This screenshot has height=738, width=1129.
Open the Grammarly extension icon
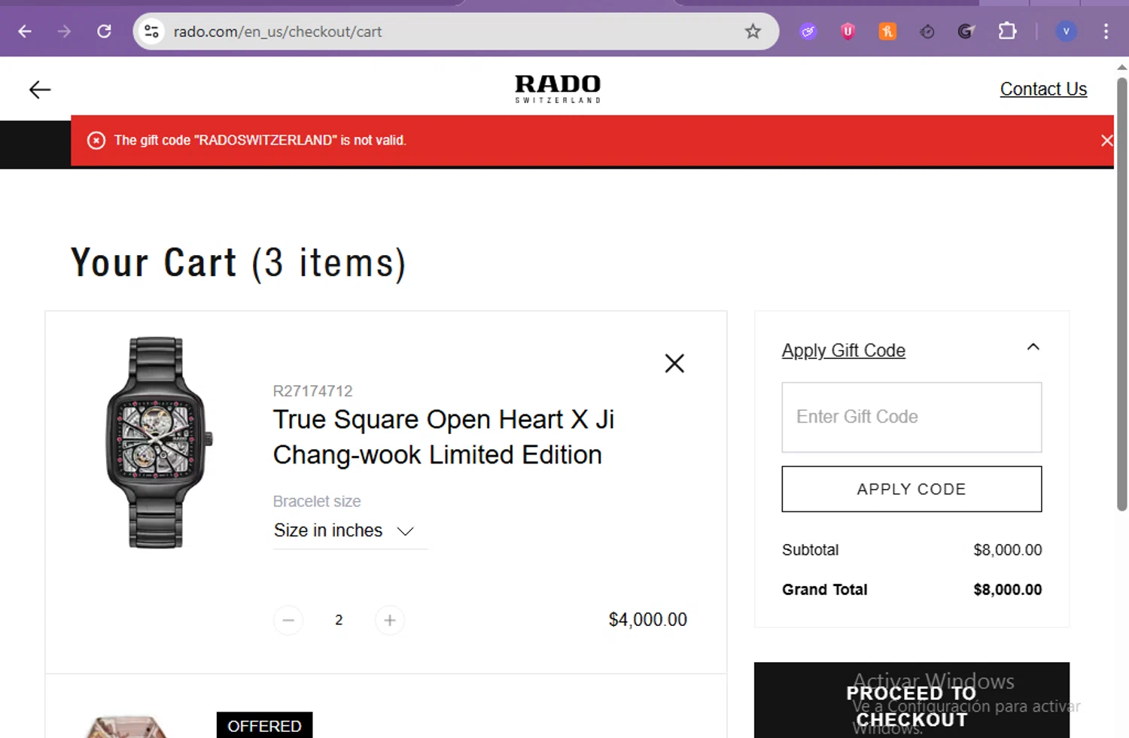tap(966, 32)
